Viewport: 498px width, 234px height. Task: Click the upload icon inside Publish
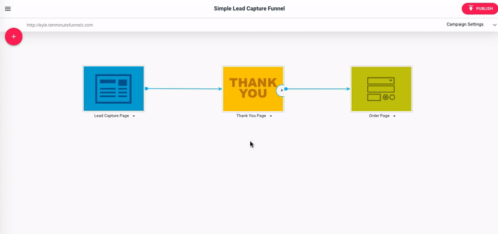pos(471,9)
